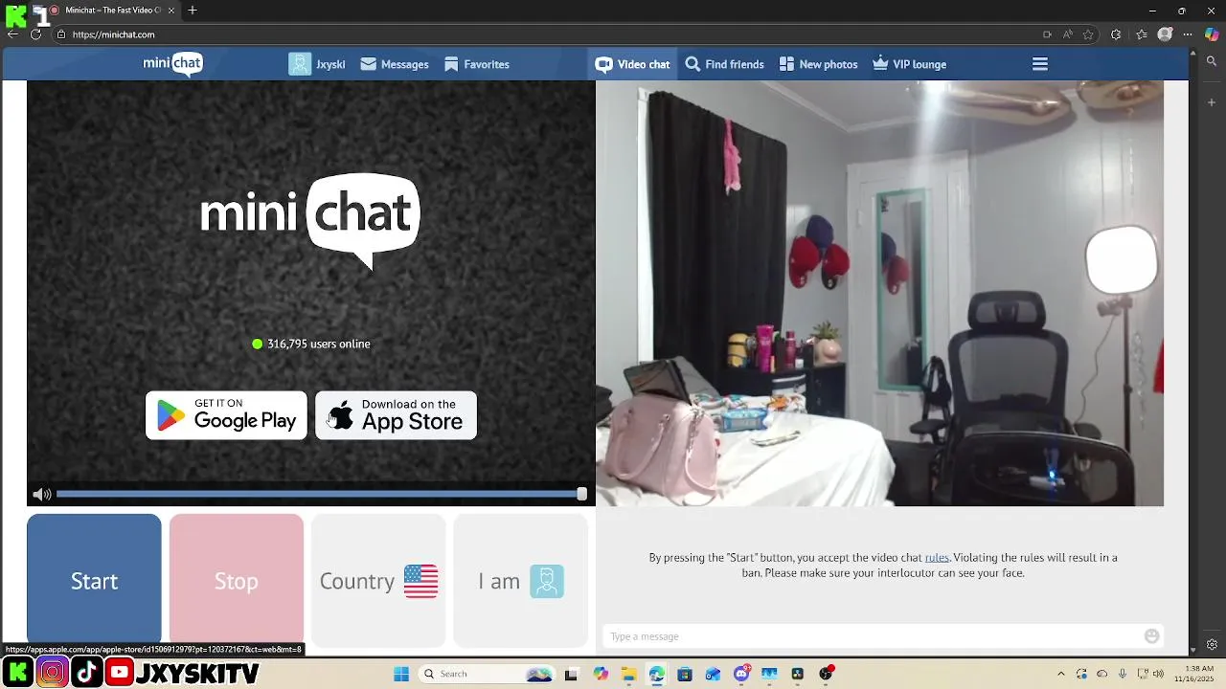Open Find friends magnifier icon
The width and height of the screenshot is (1226, 689).
click(x=692, y=64)
